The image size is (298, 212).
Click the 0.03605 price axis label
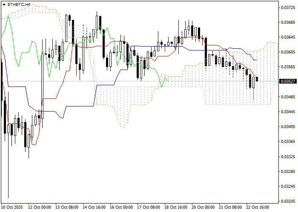pyautogui.click(x=288, y=52)
